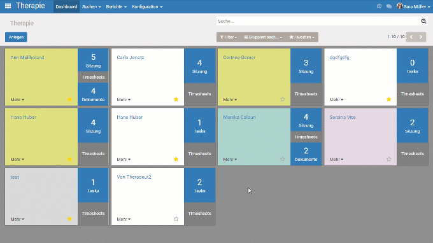The image size is (433, 243).
Task: Open Ann Mullholand's Timesheets
Action: coord(93,77)
